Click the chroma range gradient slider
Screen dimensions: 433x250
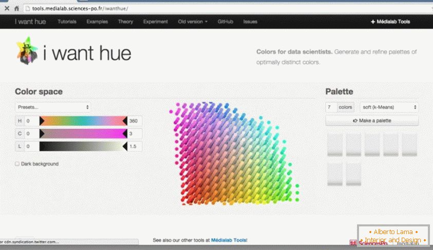click(x=83, y=133)
